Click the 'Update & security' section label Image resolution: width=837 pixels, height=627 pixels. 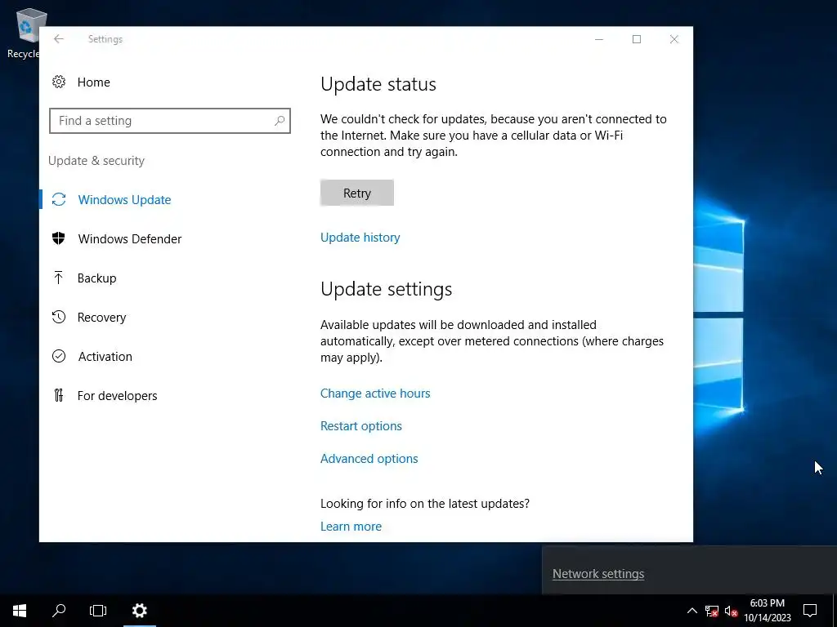96,161
